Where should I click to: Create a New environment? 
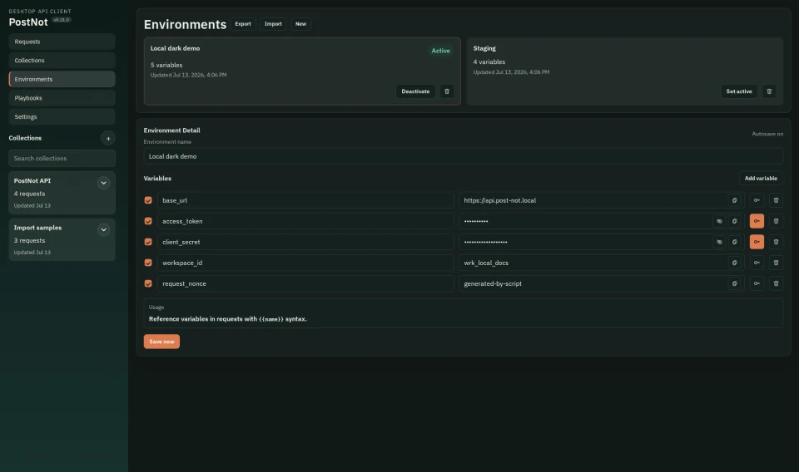point(300,24)
